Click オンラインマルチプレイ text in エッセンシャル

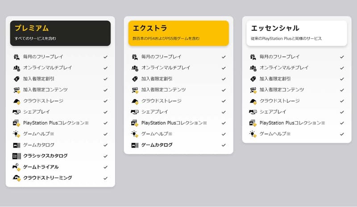coord(284,68)
